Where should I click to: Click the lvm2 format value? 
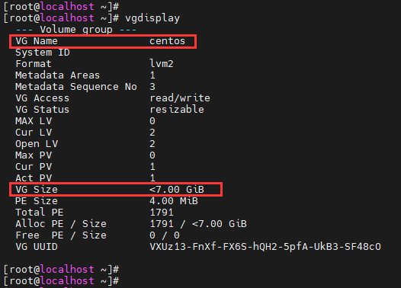click(162, 64)
